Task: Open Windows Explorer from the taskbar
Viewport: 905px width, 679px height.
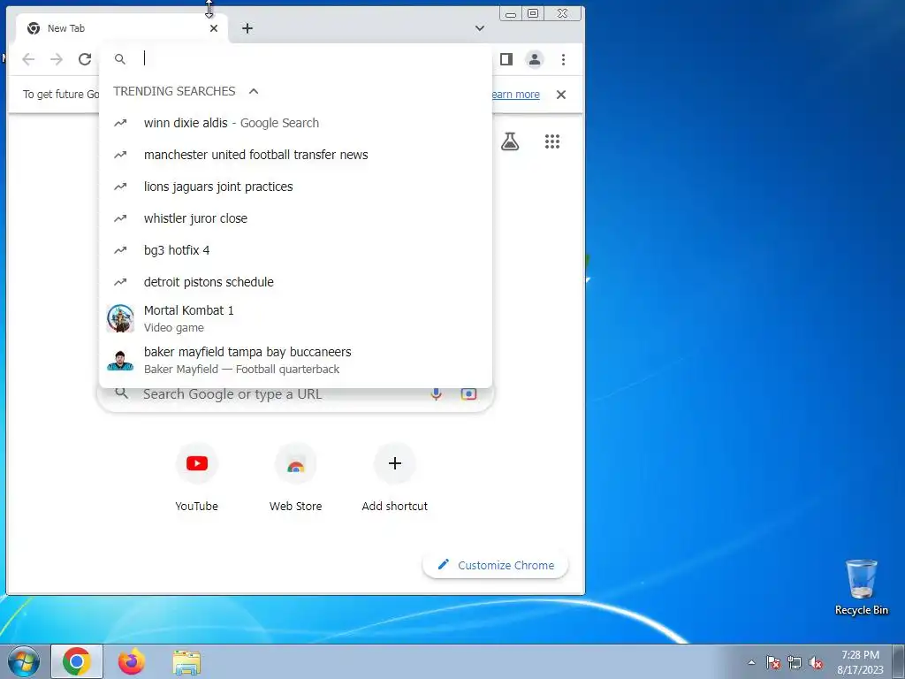Action: [186, 661]
